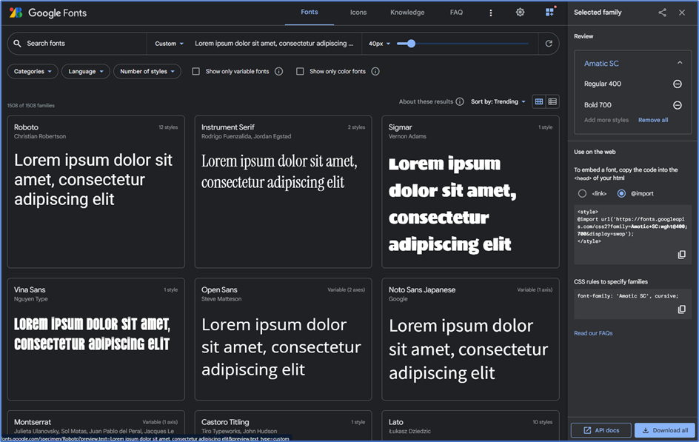Image resolution: width=699 pixels, height=442 pixels.
Task: Collapse the Amatic SC family section
Action: point(680,63)
